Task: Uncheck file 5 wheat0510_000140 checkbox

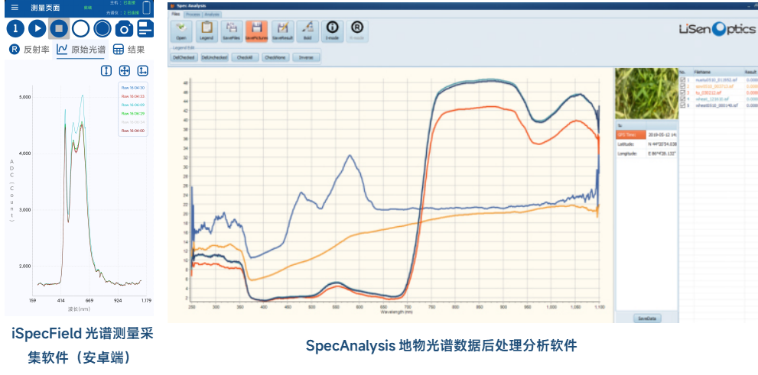Action: click(682, 105)
